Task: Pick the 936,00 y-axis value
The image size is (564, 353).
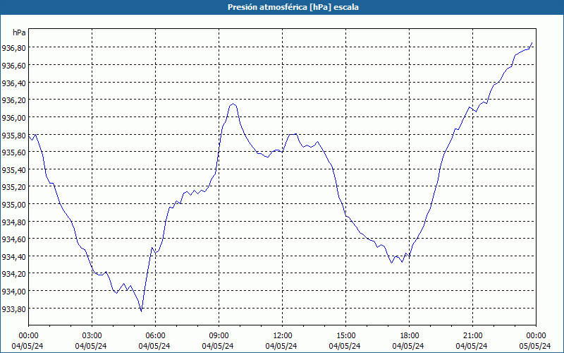Action: click(13, 118)
